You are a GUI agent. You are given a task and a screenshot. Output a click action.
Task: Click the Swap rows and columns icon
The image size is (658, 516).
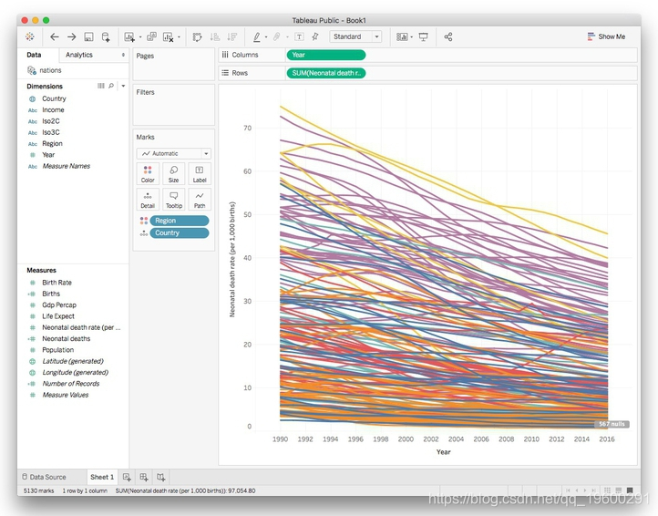[x=197, y=37]
